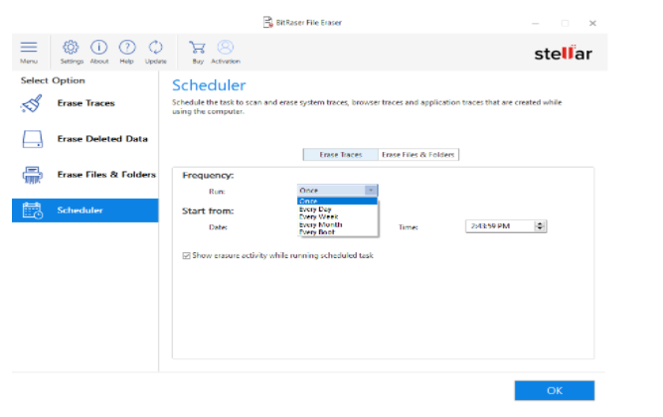Image resolution: width=663 pixels, height=417 pixels.
Task: Click the Start from: label
Action: [x=208, y=210]
